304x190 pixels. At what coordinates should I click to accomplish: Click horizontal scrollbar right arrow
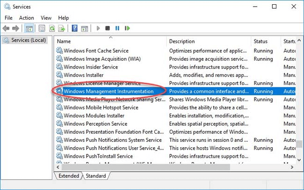click(x=292, y=167)
